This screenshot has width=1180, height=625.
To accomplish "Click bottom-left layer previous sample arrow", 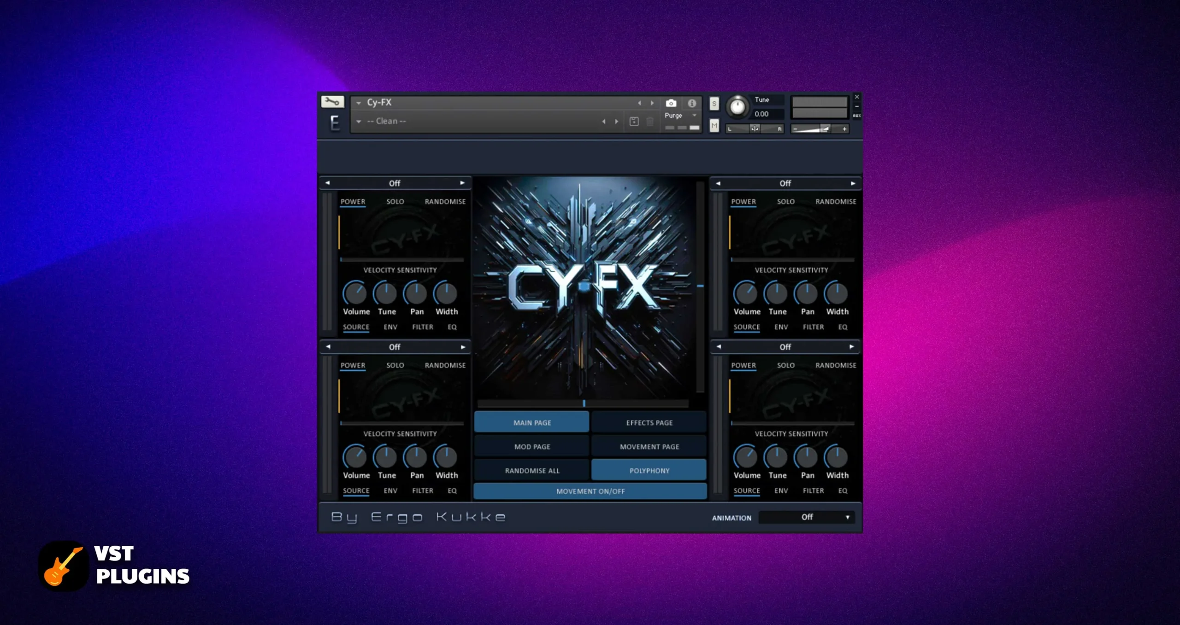I will pyautogui.click(x=328, y=347).
